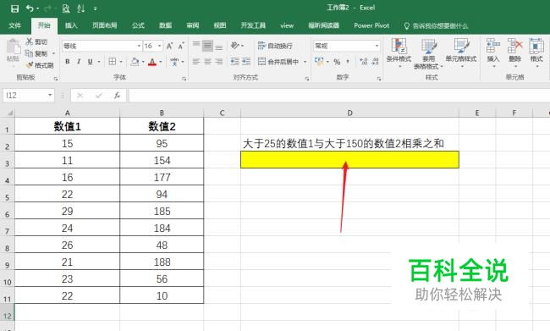Click the Decrease Indent icon
Screen dimensions: 550x331
(234, 62)
